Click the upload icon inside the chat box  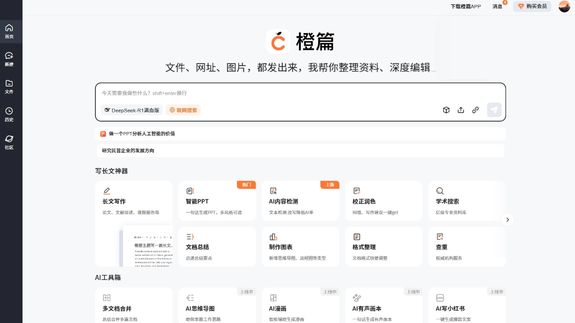(460, 110)
